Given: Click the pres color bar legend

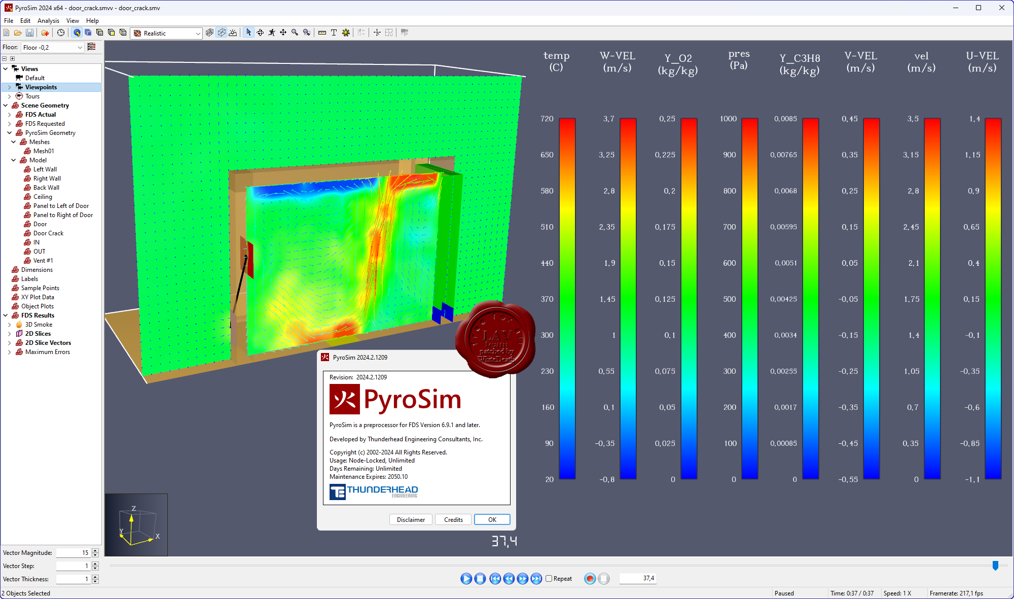Looking at the screenshot, I should point(749,299).
